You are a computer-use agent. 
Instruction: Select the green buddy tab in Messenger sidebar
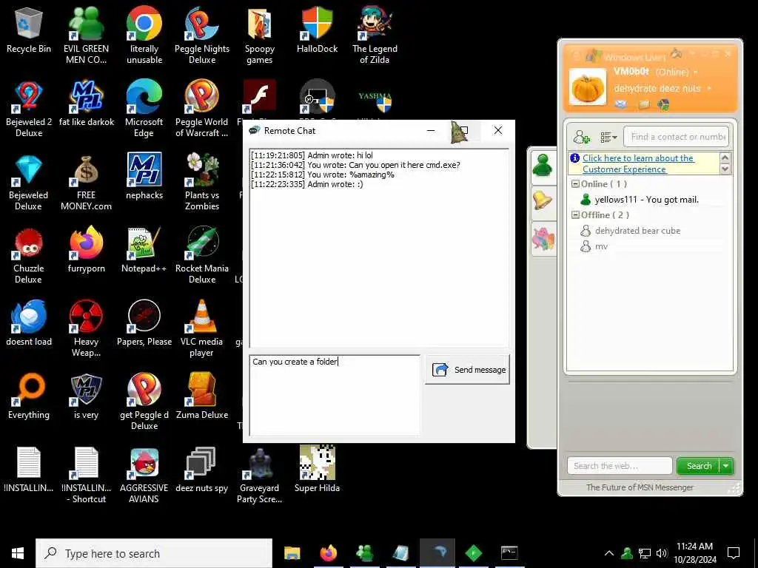[543, 166]
